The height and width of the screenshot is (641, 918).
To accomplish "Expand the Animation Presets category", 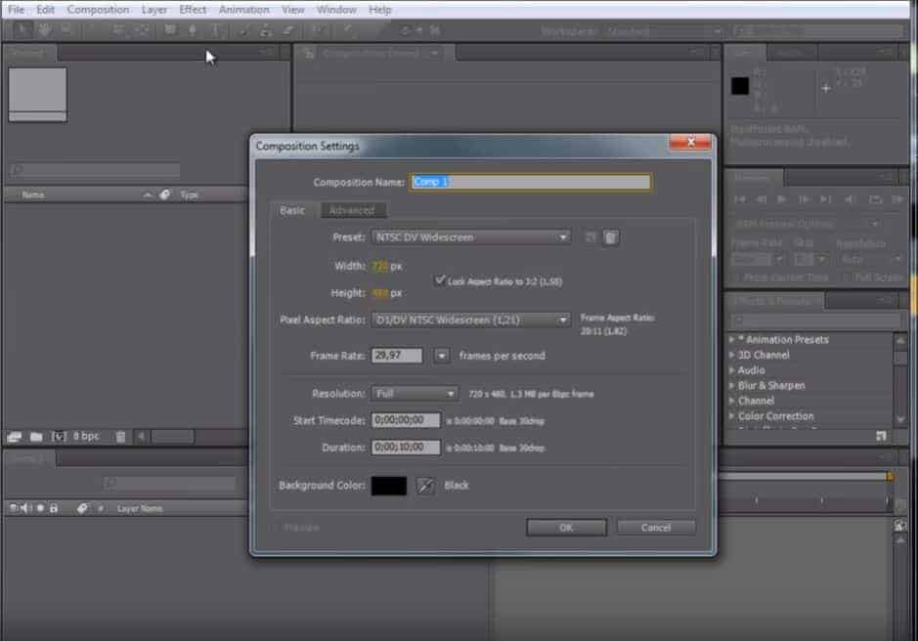I will [x=732, y=339].
